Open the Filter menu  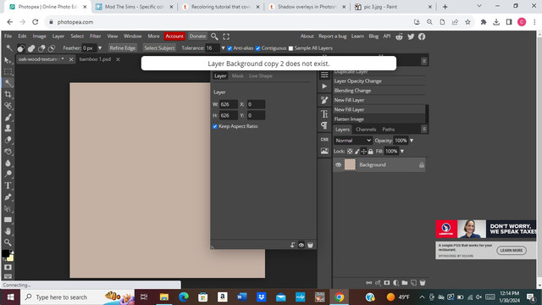(96, 36)
